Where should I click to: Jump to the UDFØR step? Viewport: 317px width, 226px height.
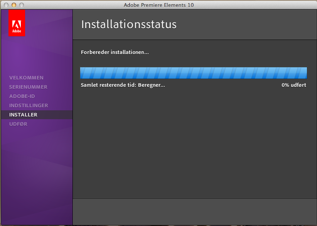[x=18, y=124]
